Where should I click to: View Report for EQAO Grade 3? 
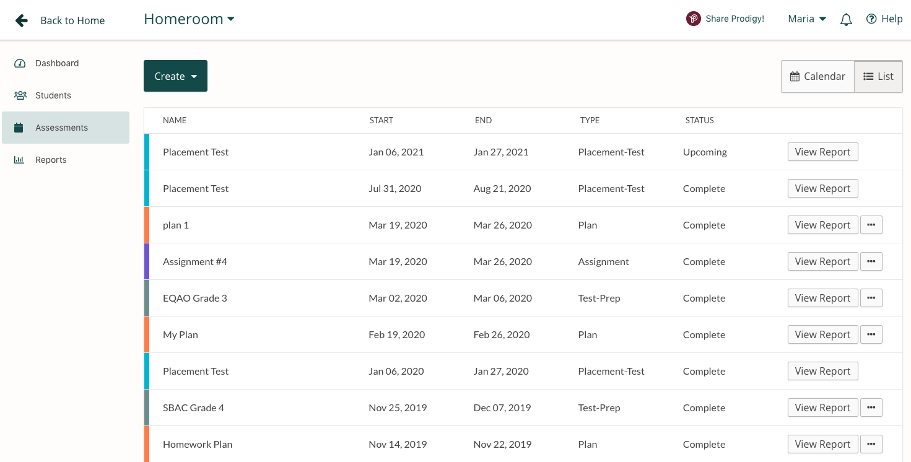pyautogui.click(x=822, y=298)
